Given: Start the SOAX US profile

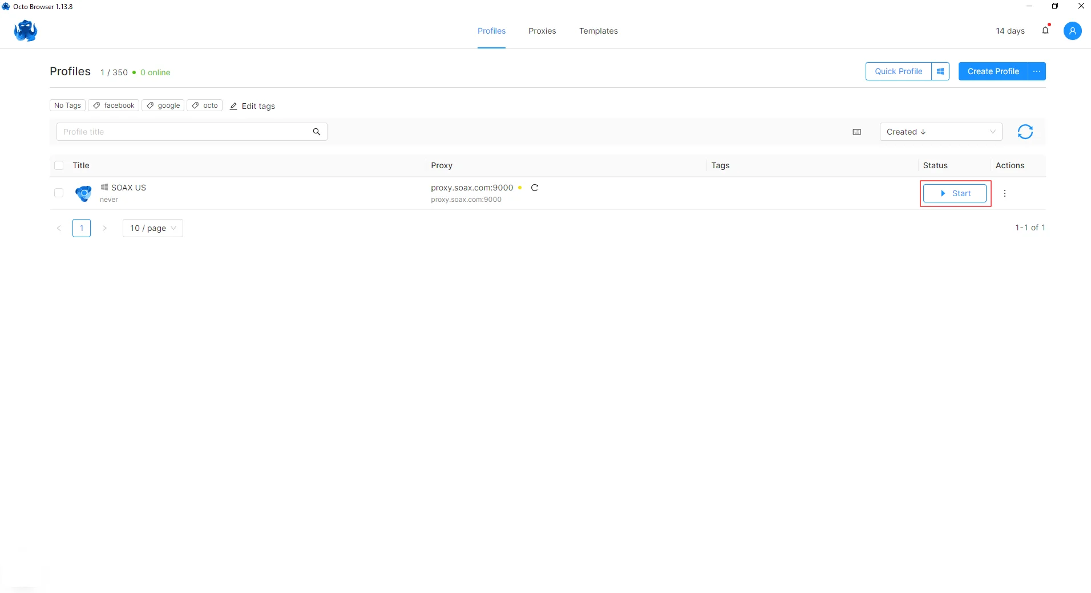Looking at the screenshot, I should click(x=955, y=193).
